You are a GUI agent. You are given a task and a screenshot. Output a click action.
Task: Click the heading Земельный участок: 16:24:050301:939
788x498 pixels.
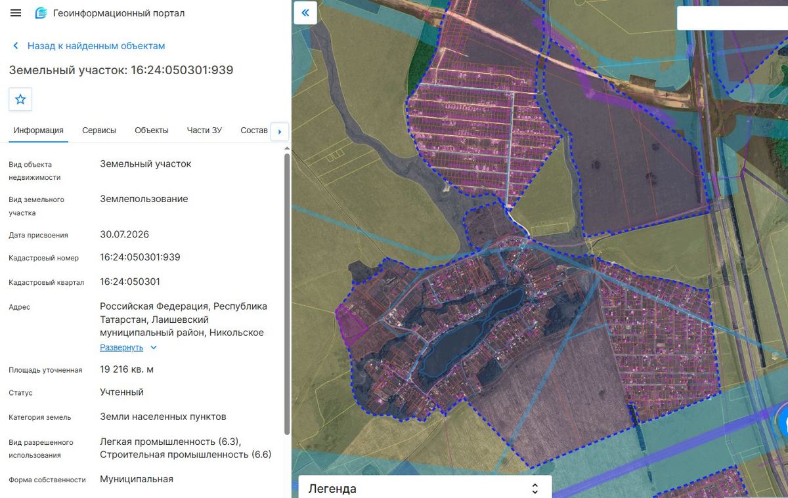(x=121, y=70)
